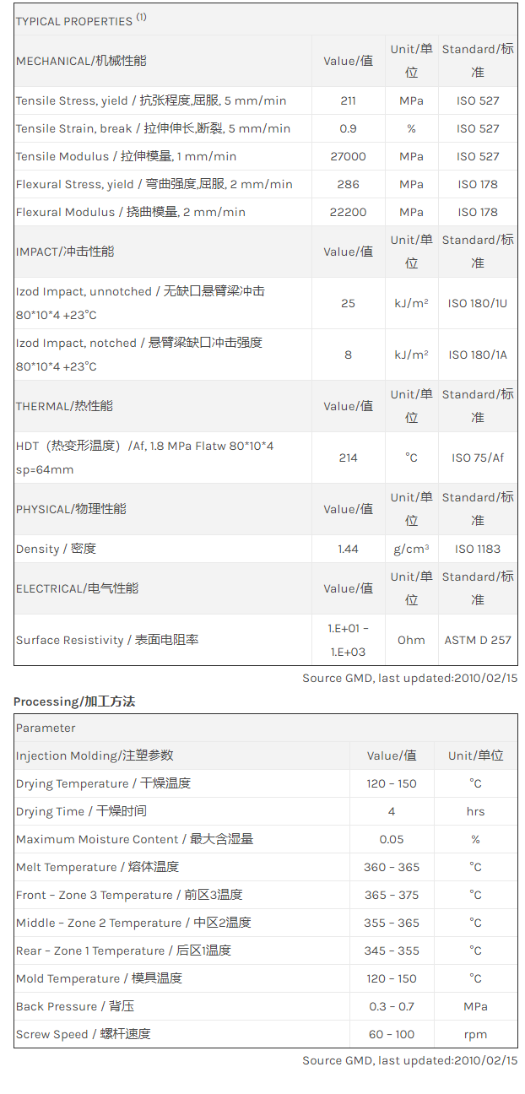Click the ISO 180/1U standard cell

478,303
